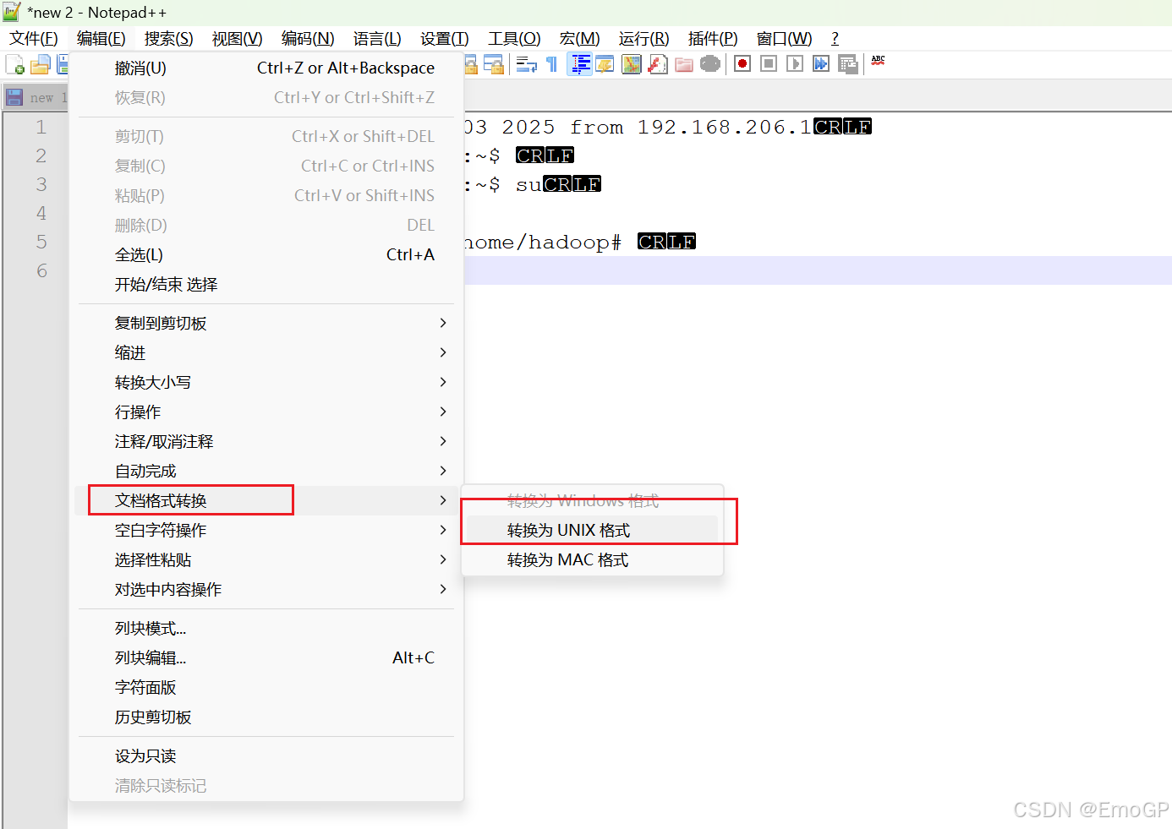Expand the 文档格式转换 submenu
This screenshot has width=1172, height=829.
click(266, 501)
